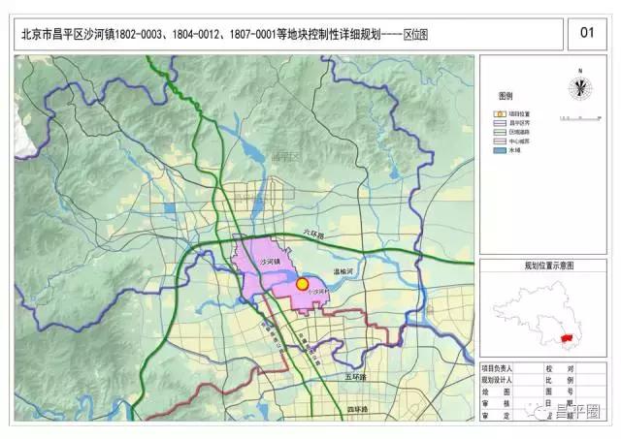Click the 审核 table cell
This screenshot has height=439, width=621.
pos(497,404)
